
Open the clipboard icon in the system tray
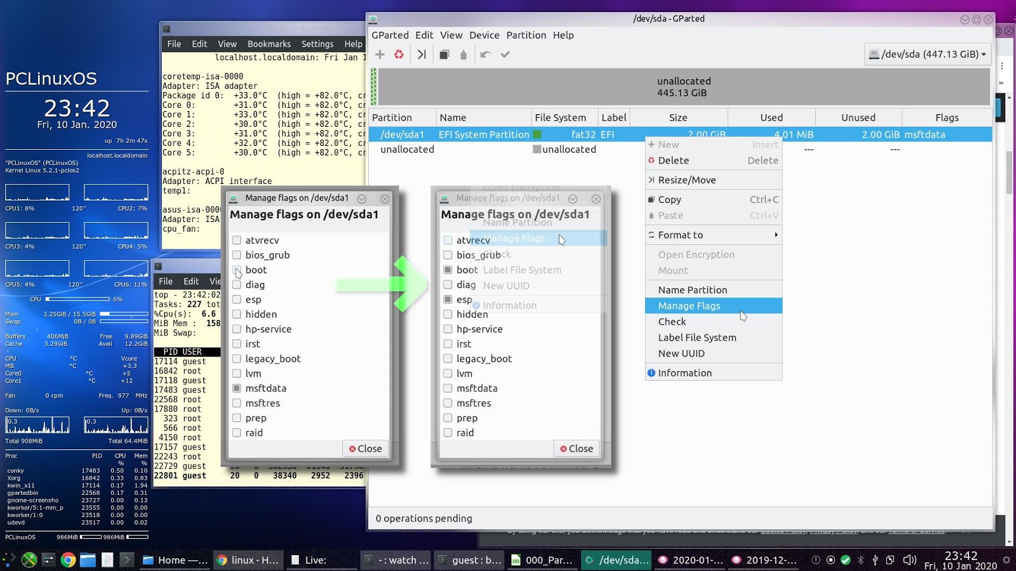[x=890, y=560]
